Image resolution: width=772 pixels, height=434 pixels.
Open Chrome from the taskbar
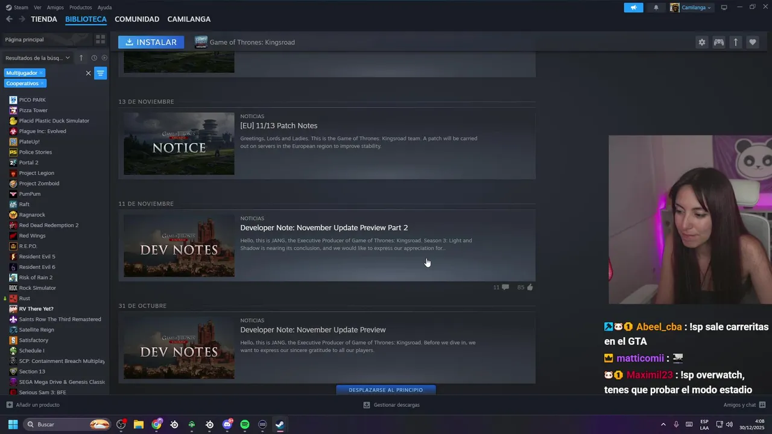pos(157,424)
